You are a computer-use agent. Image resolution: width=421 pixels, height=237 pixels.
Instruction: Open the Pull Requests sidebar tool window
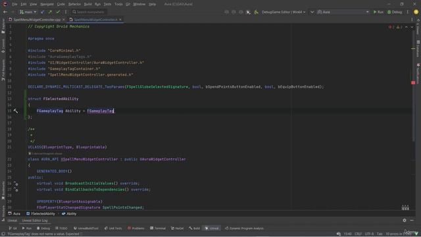(3, 70)
